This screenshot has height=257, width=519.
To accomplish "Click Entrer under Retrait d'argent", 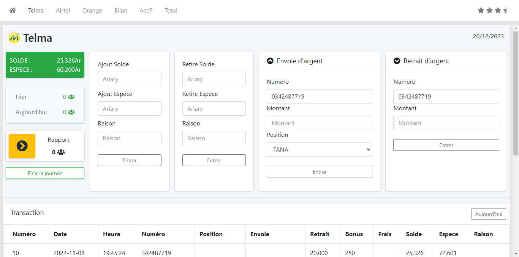I will coord(446,145).
